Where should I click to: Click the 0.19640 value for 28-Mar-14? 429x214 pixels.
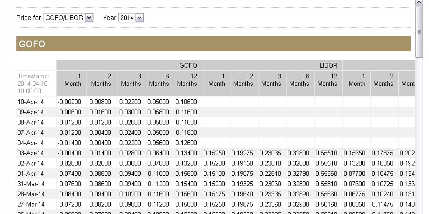242,194
